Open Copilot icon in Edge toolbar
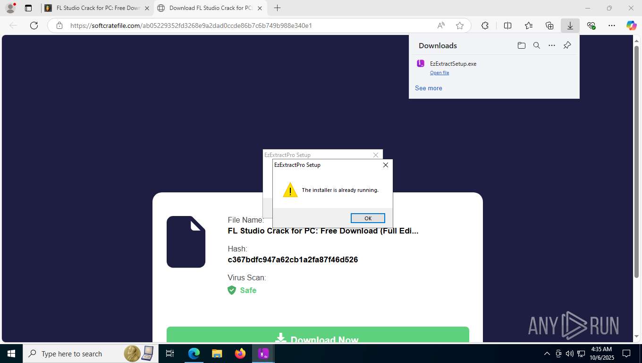 point(632,26)
